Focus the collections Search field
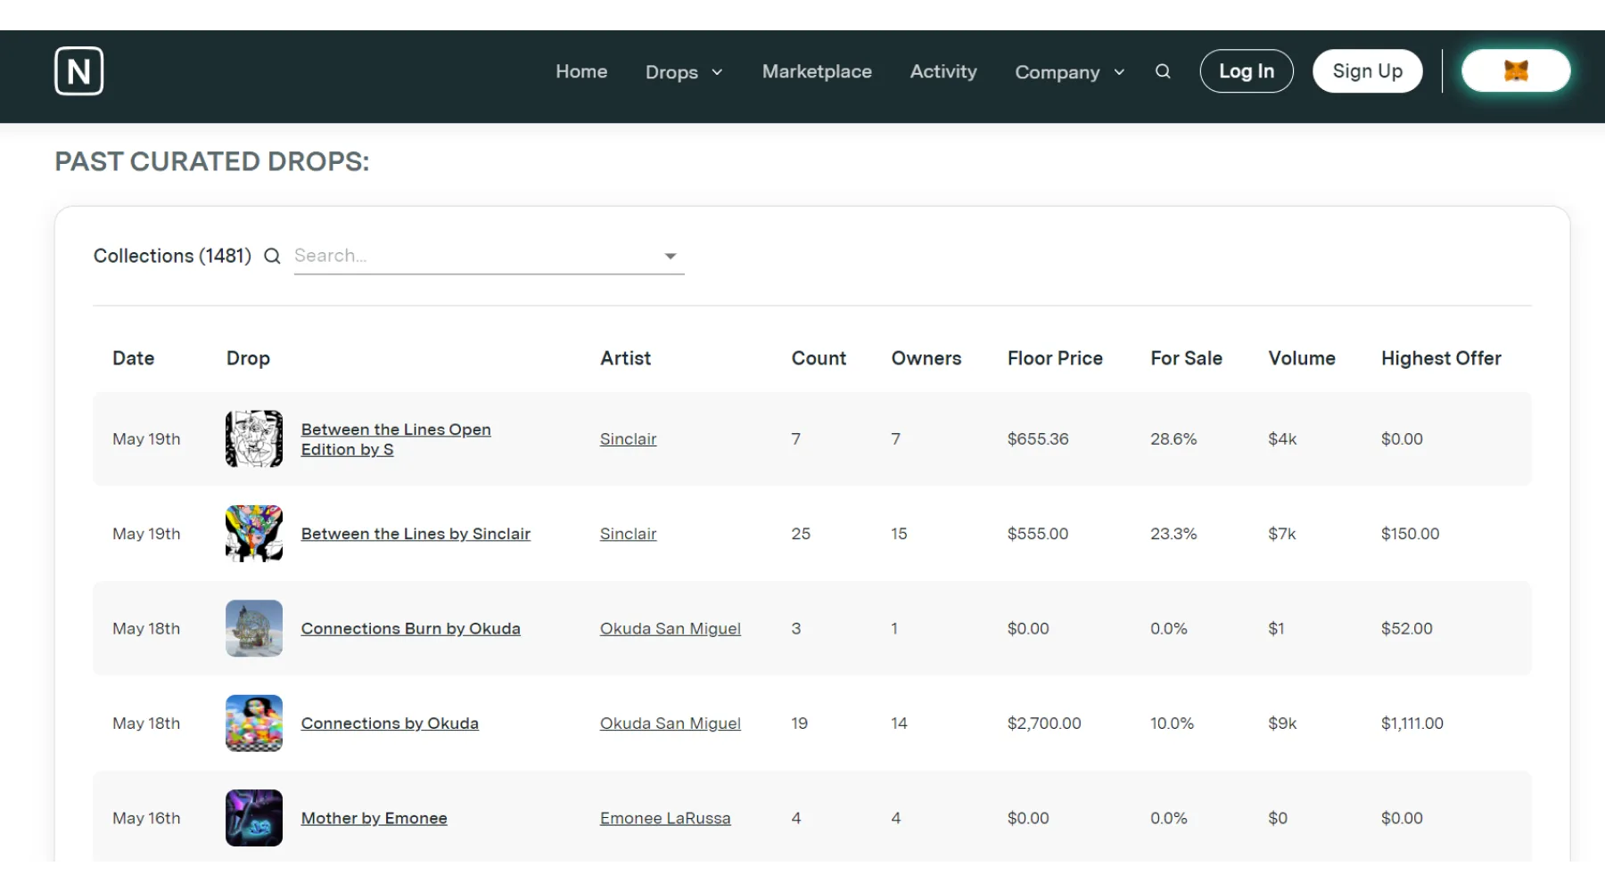This screenshot has height=891, width=1605. [x=473, y=256]
